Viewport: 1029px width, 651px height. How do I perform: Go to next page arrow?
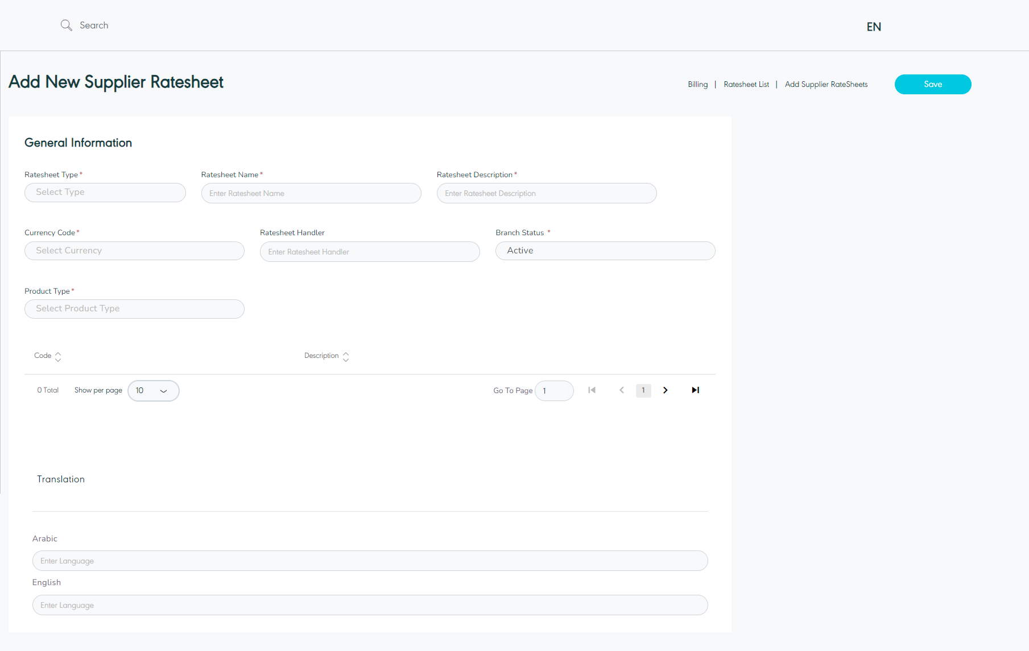(x=665, y=390)
